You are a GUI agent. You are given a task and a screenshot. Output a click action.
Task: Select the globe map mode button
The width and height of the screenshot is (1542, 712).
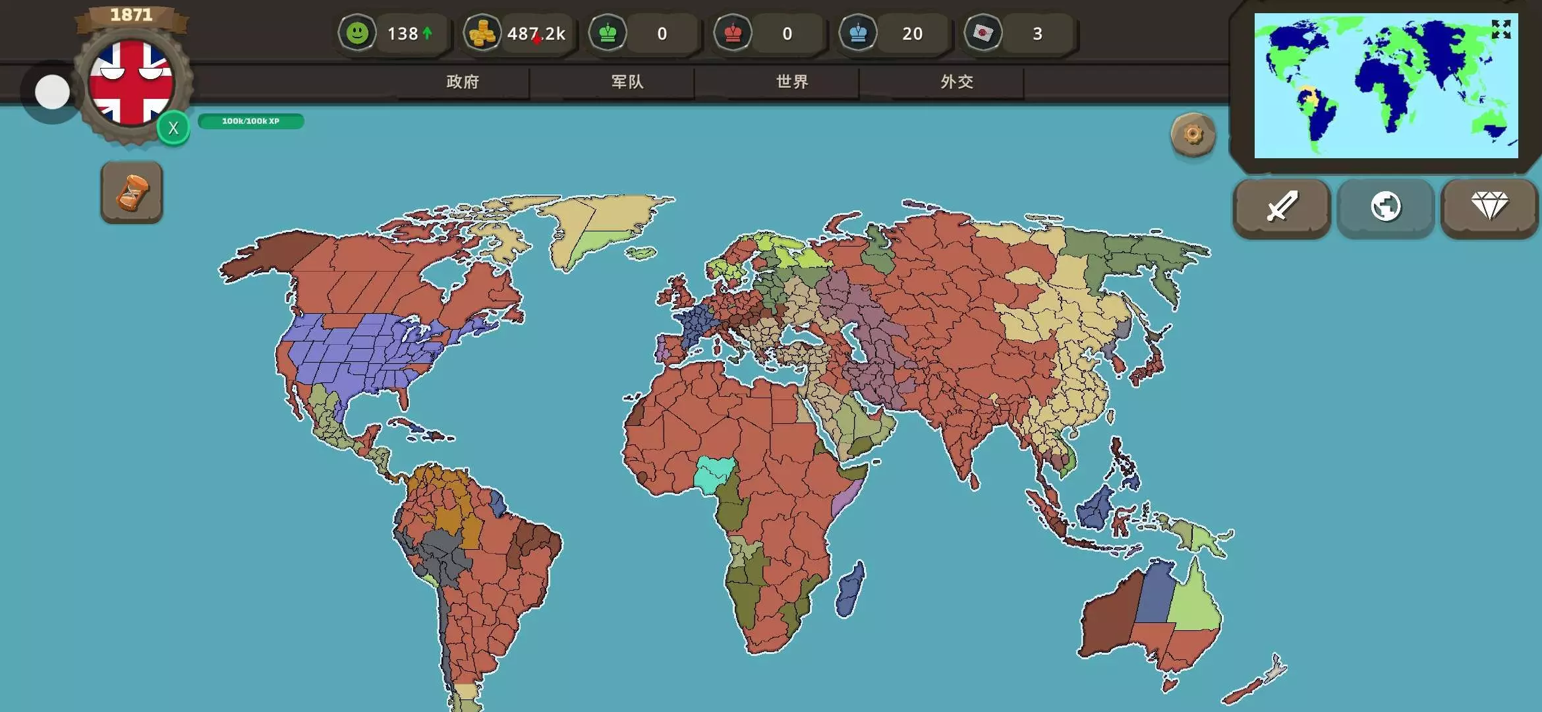[1385, 207]
